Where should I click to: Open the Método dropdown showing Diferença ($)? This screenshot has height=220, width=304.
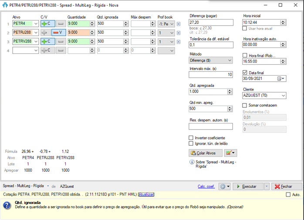tap(211, 60)
